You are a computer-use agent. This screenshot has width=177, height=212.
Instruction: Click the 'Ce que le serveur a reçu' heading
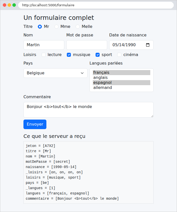pyautogui.click(x=54, y=136)
